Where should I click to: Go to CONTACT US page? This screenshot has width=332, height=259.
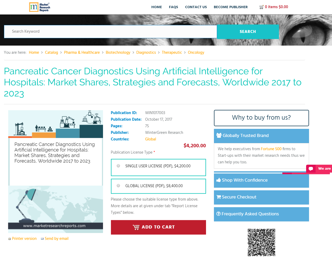coord(196,7)
